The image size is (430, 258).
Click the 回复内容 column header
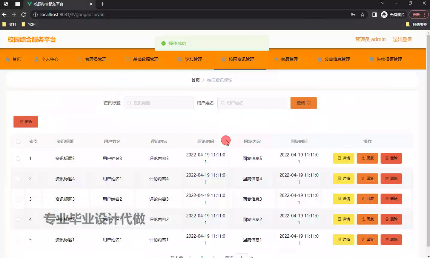[x=252, y=142]
